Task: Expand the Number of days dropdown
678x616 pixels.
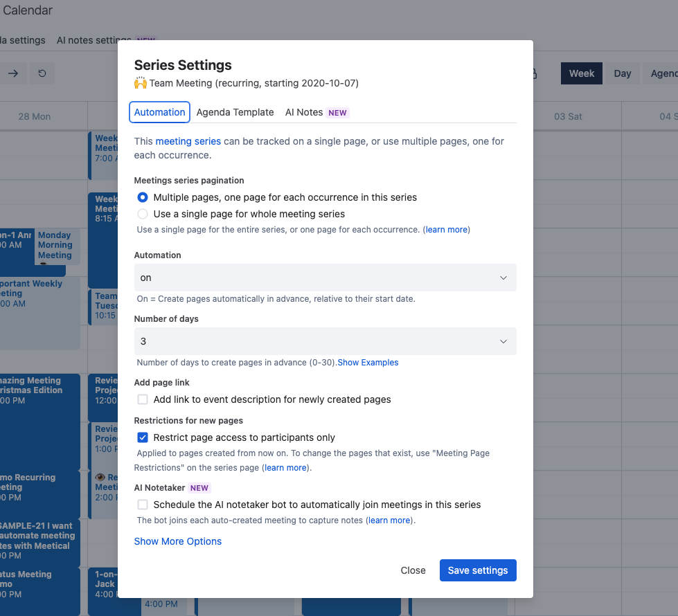Action: coord(325,341)
